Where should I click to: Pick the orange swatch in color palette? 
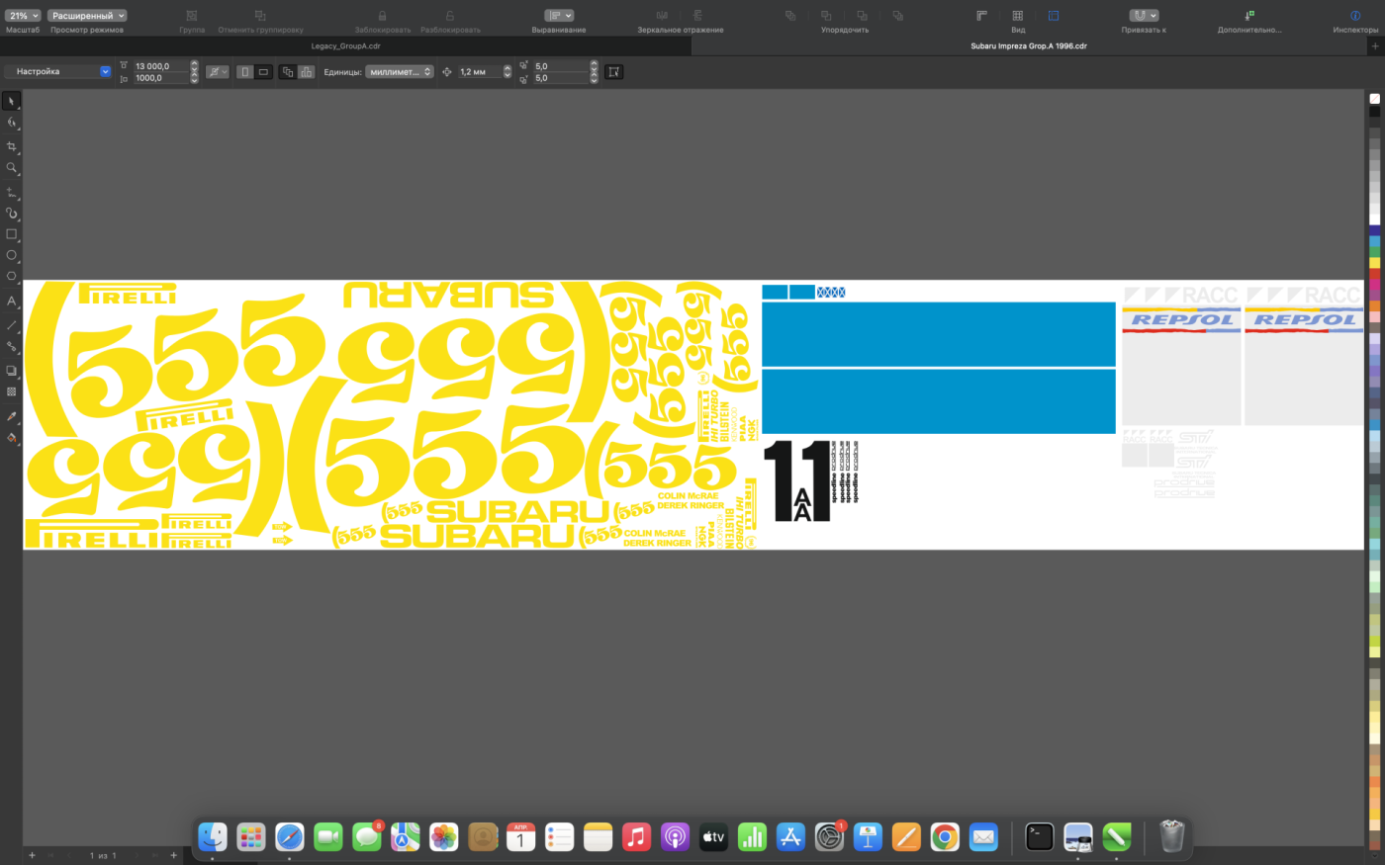coord(1374,305)
